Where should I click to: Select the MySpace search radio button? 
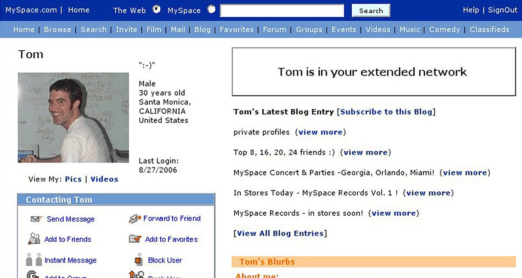(x=211, y=9)
